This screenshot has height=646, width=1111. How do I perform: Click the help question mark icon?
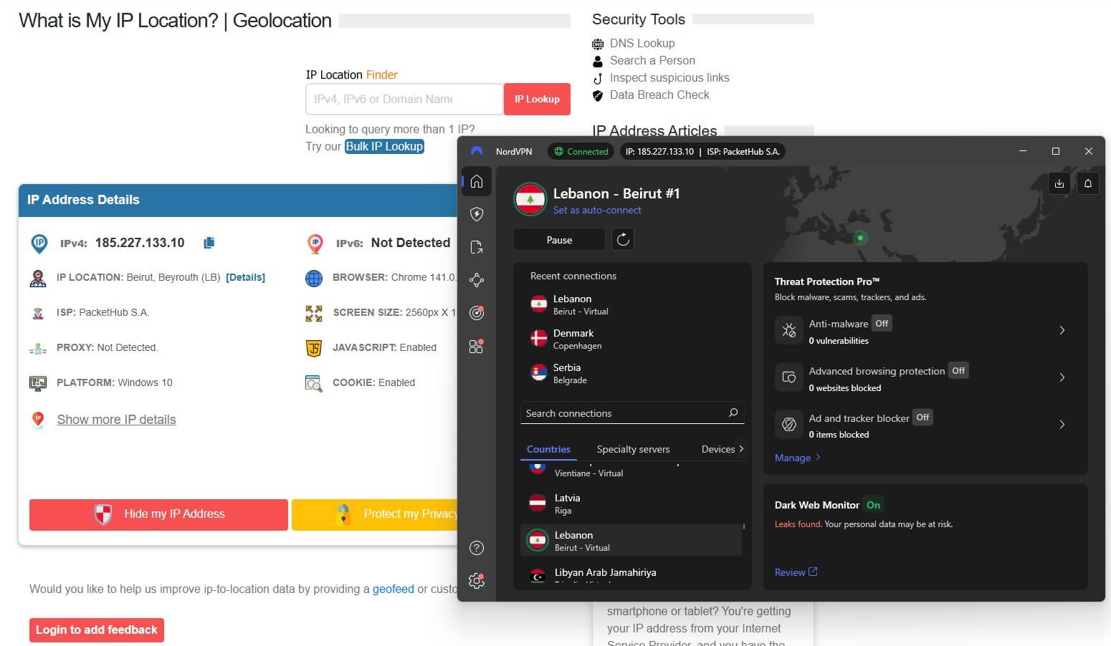477,548
